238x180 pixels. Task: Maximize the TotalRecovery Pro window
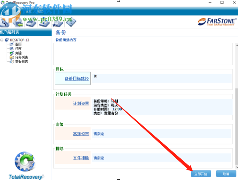[x=222, y=3]
